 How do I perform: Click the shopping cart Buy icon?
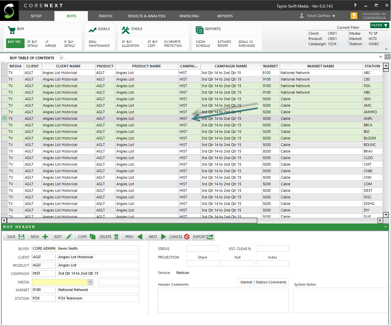(11, 29)
